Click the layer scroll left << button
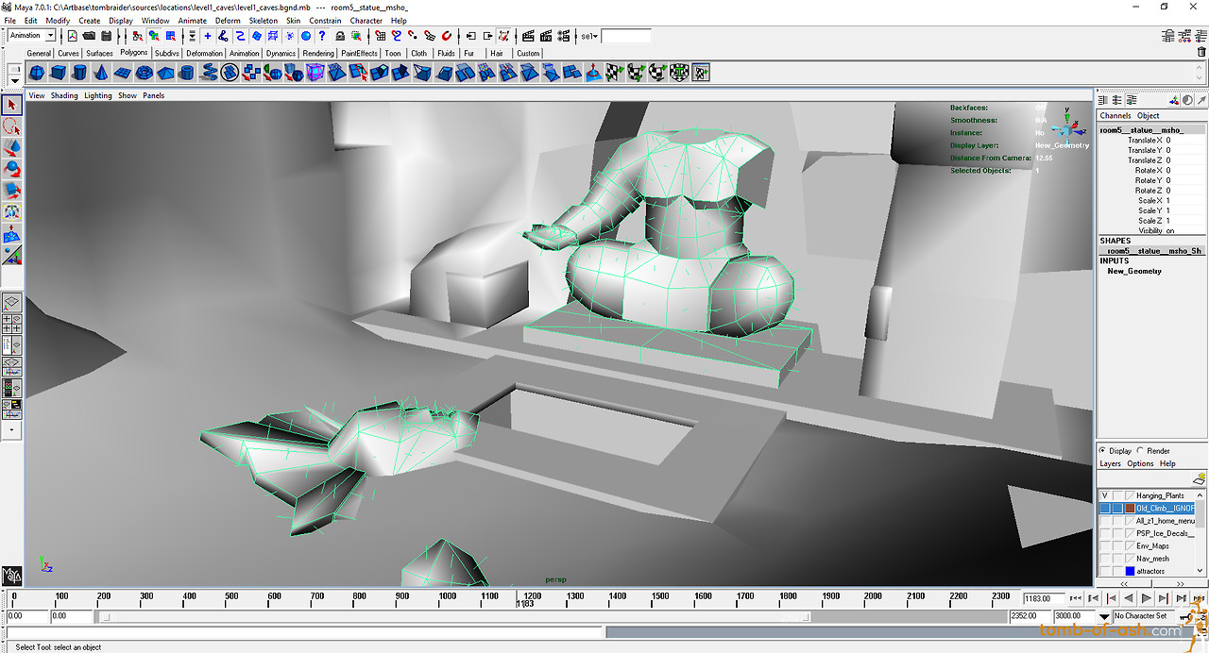1209x653 pixels. pyautogui.click(x=1124, y=584)
